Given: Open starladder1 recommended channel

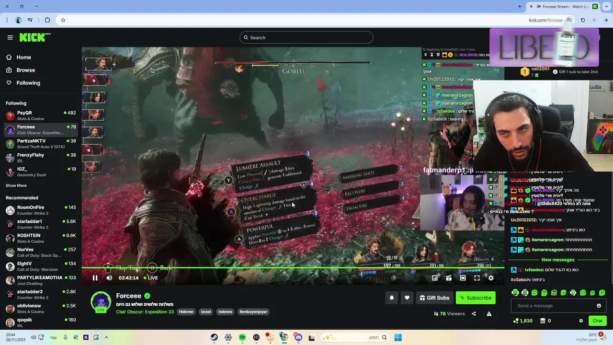Looking at the screenshot, I should click(41, 224).
